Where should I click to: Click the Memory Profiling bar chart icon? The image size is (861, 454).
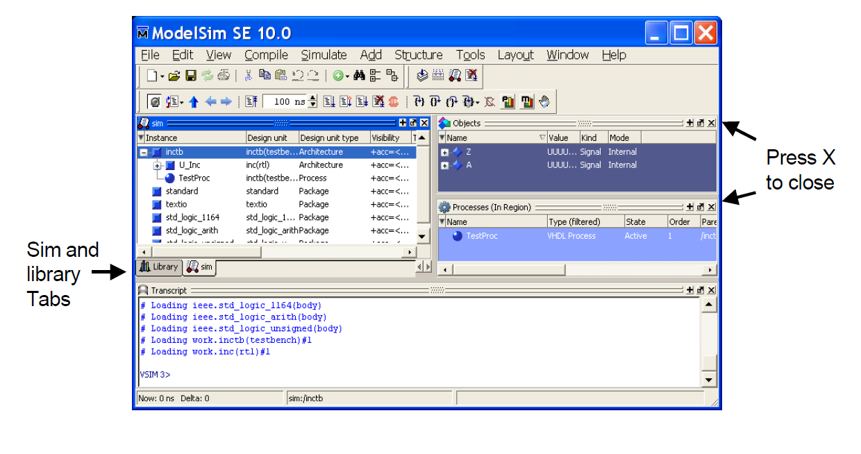(x=527, y=101)
